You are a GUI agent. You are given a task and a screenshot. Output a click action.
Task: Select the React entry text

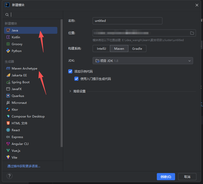coord(16,130)
